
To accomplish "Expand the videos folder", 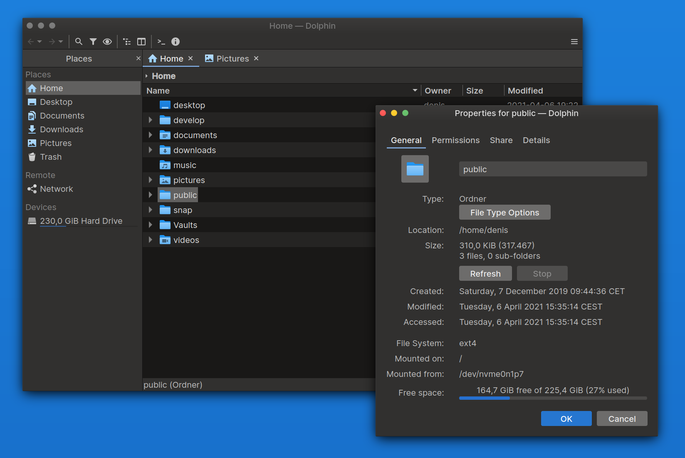I will (x=151, y=240).
